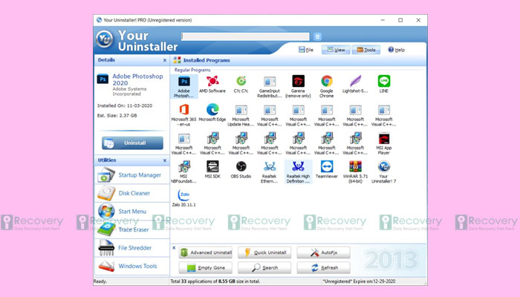Select the TeamViewer program icon
The image size is (520, 297).
click(x=327, y=170)
